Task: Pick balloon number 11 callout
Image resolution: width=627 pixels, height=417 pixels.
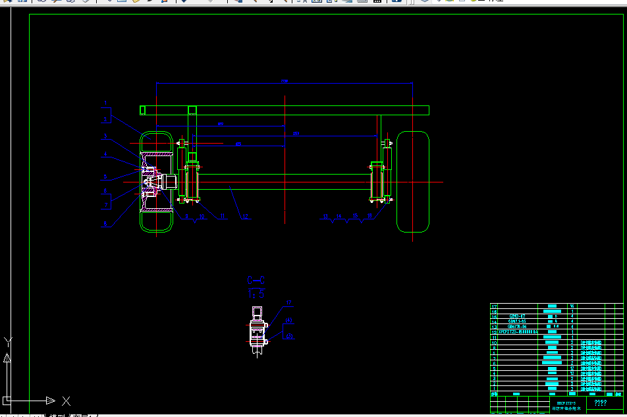Action: click(223, 216)
